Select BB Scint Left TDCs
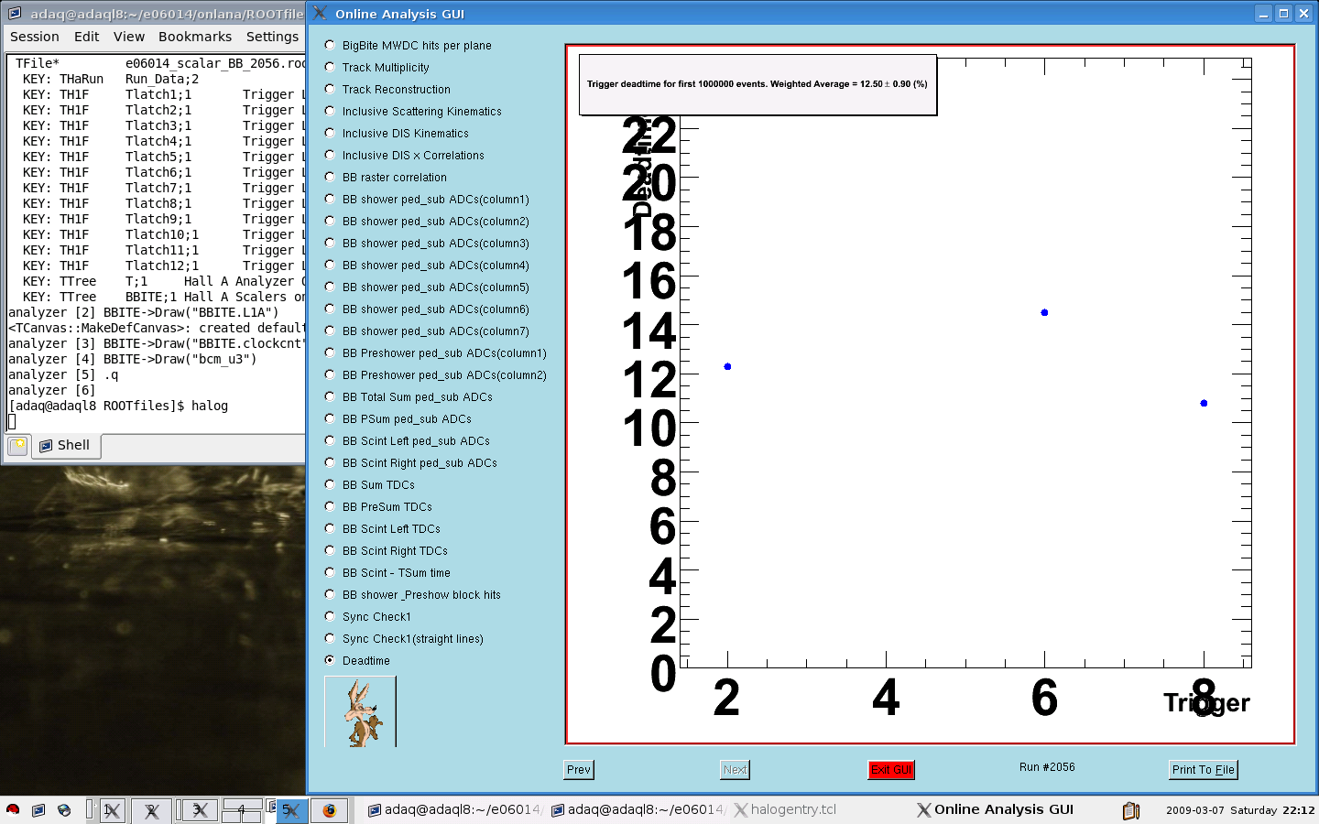The image size is (1319, 824). tap(383, 528)
